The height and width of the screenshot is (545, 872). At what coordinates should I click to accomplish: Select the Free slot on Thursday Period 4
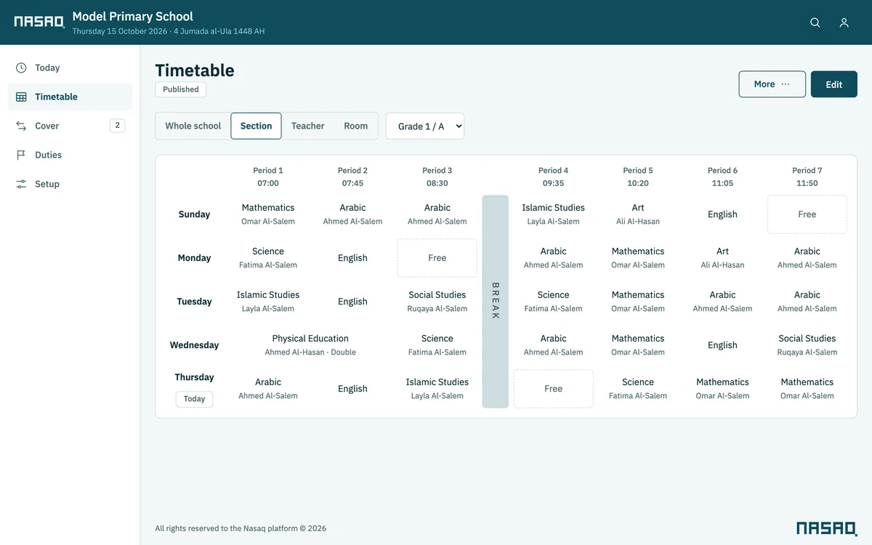pyautogui.click(x=554, y=389)
